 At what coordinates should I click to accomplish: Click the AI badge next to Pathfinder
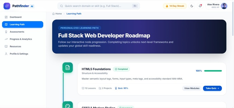(32, 6)
